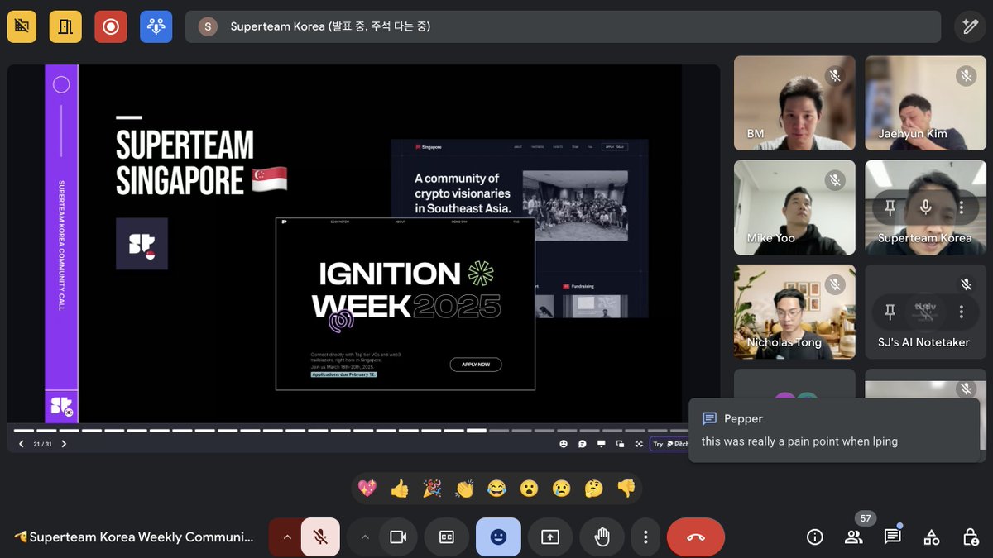
Task: Click the presentation screen icon in slide toolbar
Action: (x=602, y=444)
